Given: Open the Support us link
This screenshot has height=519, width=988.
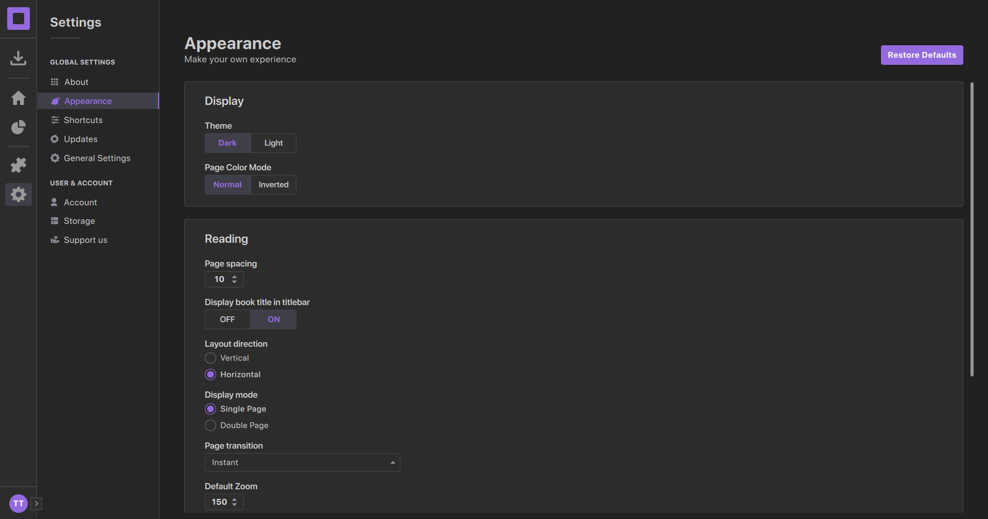Looking at the screenshot, I should click(x=85, y=240).
